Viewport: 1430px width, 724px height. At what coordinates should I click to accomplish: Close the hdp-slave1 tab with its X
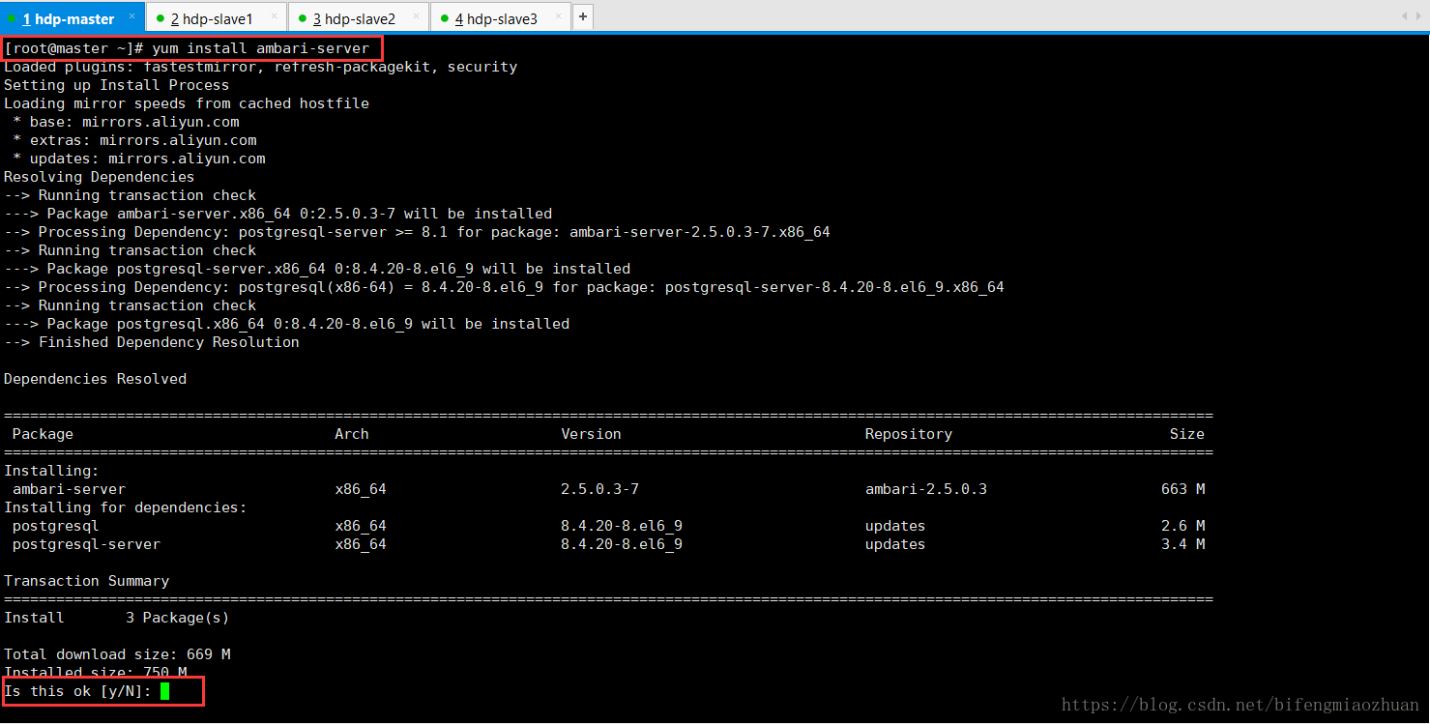click(x=275, y=17)
